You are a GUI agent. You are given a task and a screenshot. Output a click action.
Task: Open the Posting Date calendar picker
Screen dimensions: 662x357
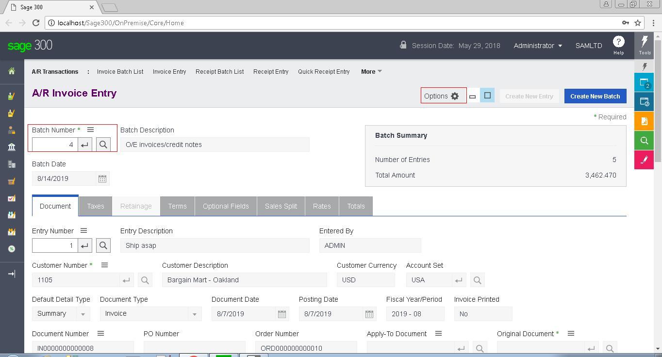coord(369,314)
